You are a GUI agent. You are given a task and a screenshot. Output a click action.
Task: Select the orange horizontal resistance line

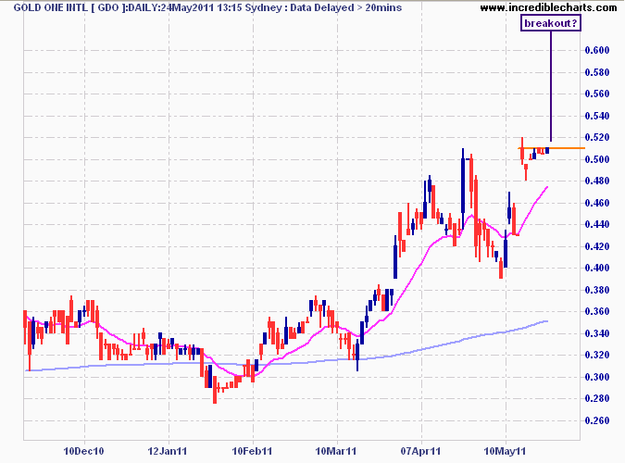click(569, 148)
